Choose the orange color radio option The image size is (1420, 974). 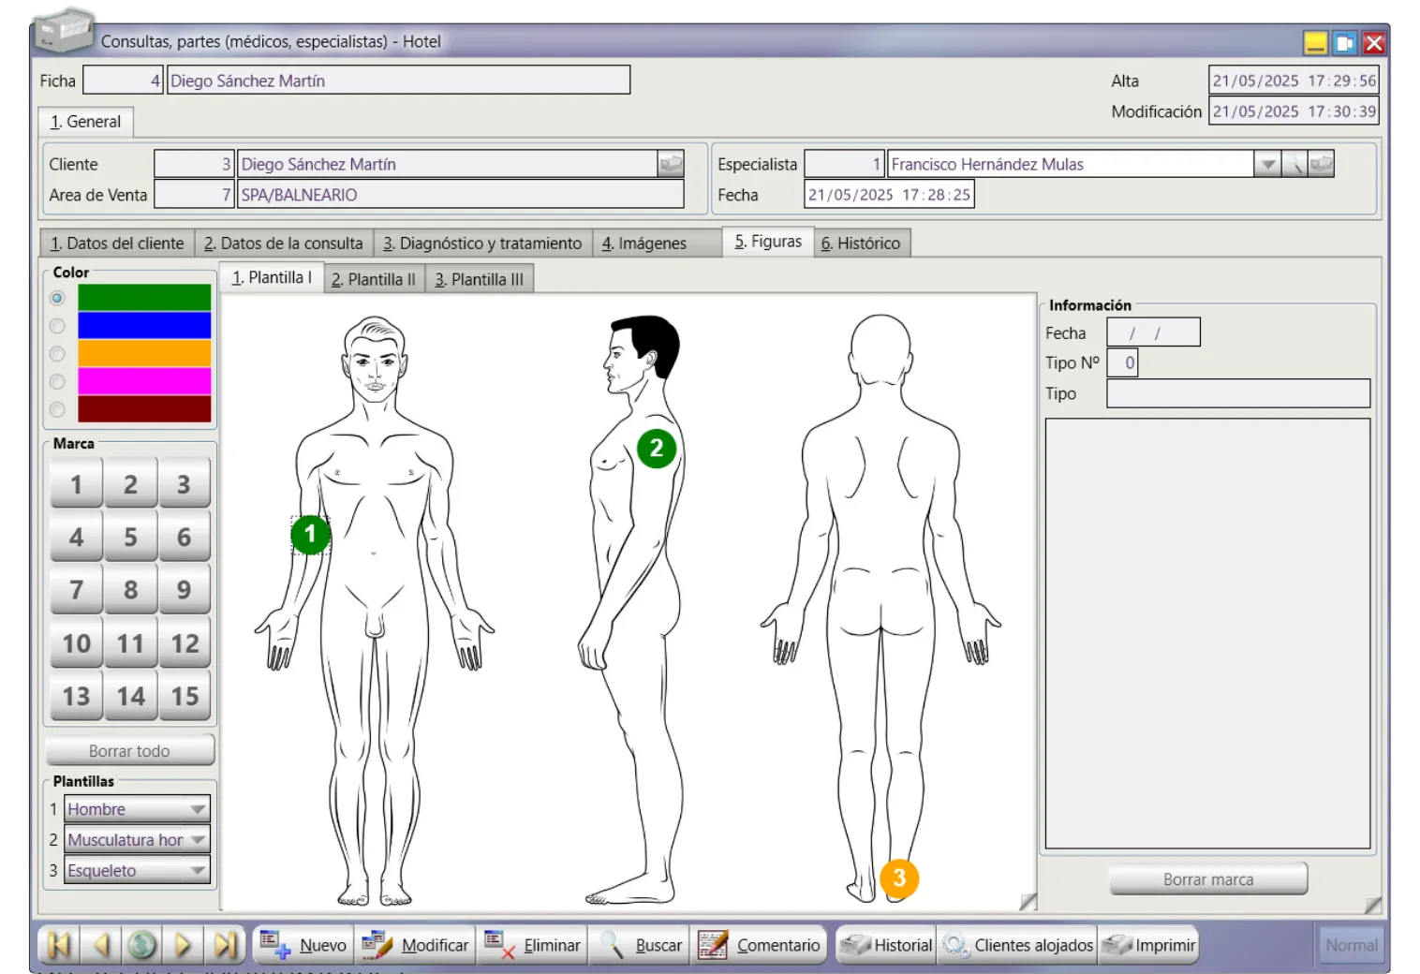[x=57, y=354]
